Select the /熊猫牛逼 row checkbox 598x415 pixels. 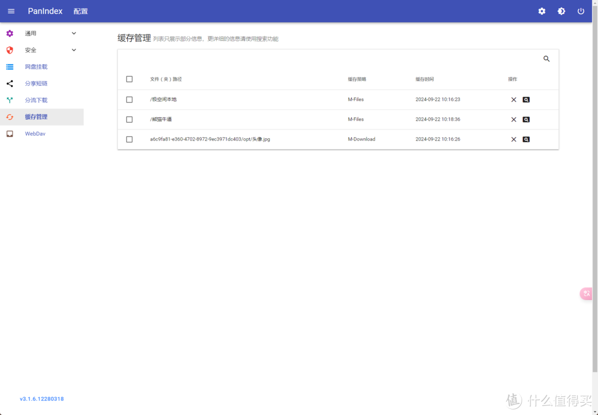[129, 120]
